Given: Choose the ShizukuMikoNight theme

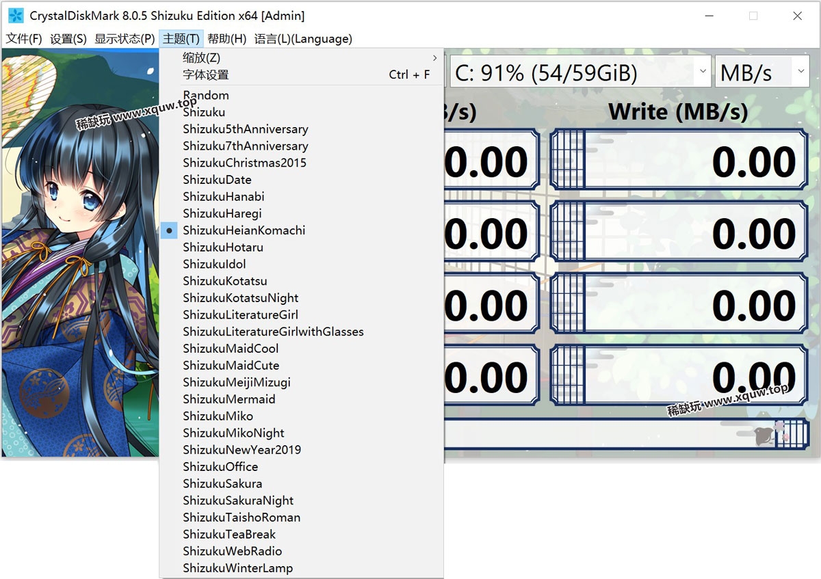Looking at the screenshot, I should click(302, 433).
